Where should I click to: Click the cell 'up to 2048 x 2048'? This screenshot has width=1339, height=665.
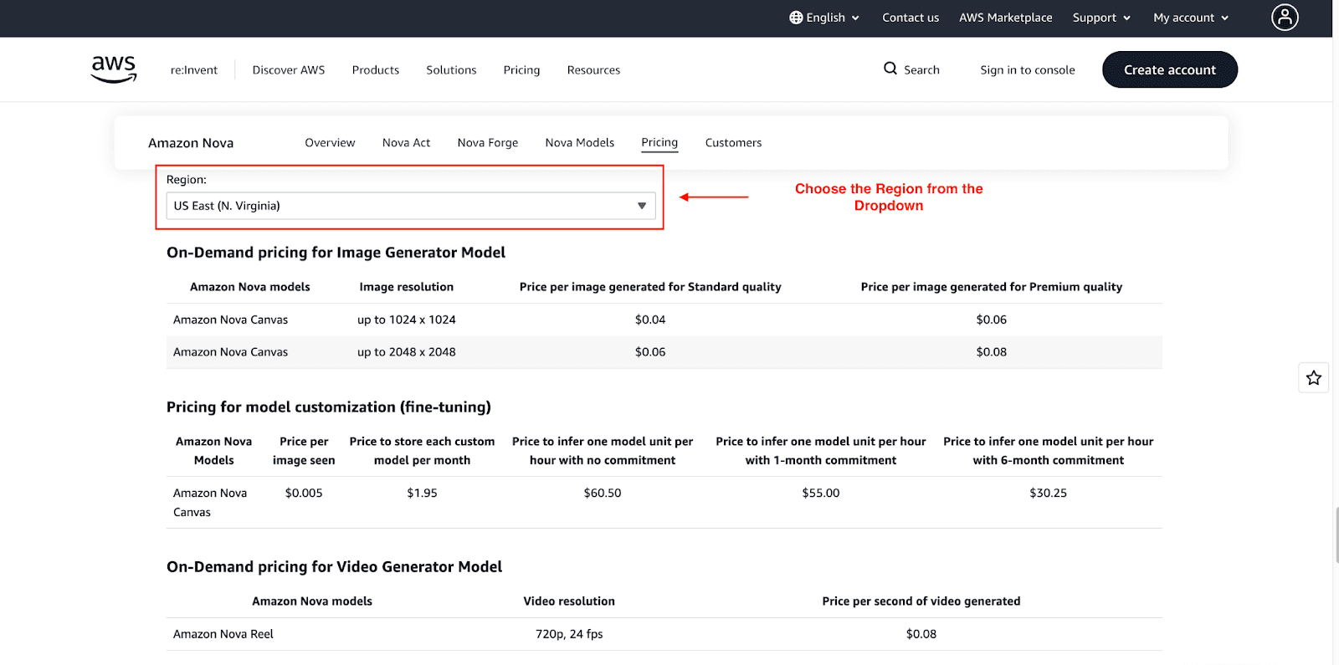pos(407,352)
